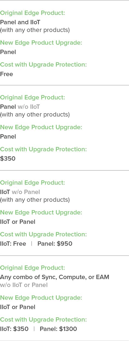Click the 'Panel: $950' cost entry

coord(55,244)
